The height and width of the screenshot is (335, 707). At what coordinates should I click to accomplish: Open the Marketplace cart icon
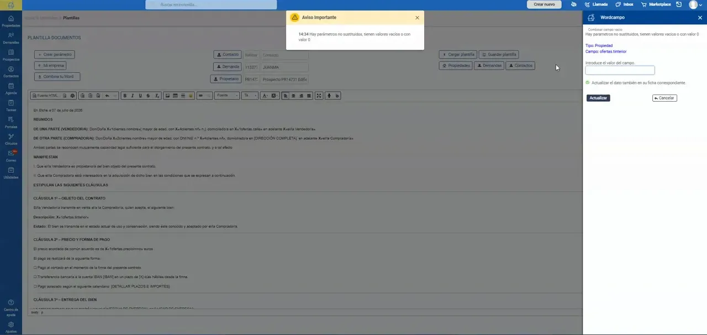pyautogui.click(x=643, y=4)
